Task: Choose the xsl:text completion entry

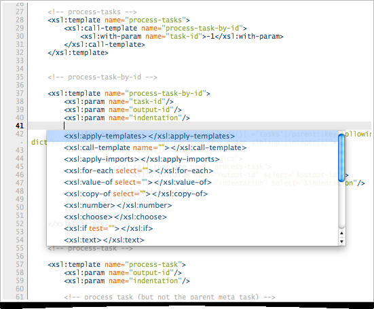Action: (193, 240)
